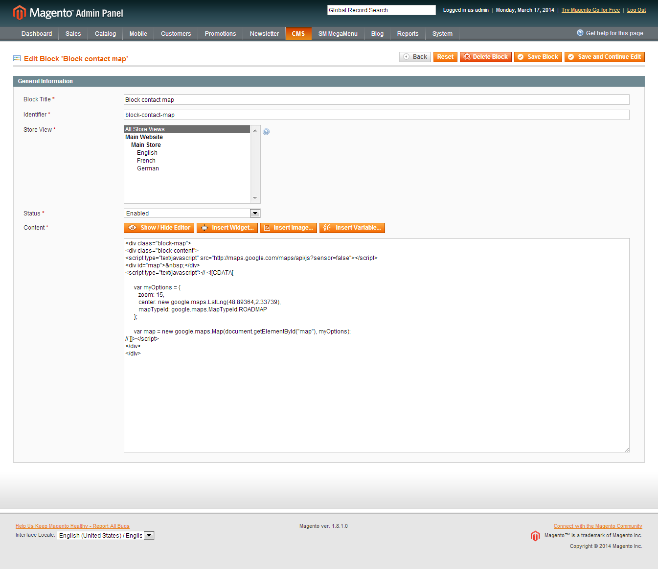Click the Insert Variable button
Viewport: 658px width, 569px height.
(352, 228)
